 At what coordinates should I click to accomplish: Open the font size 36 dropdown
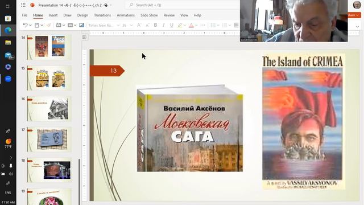click(x=127, y=25)
